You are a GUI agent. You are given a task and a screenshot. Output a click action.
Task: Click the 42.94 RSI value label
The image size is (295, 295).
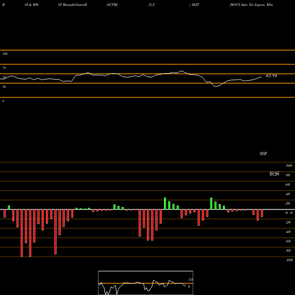click(x=271, y=76)
